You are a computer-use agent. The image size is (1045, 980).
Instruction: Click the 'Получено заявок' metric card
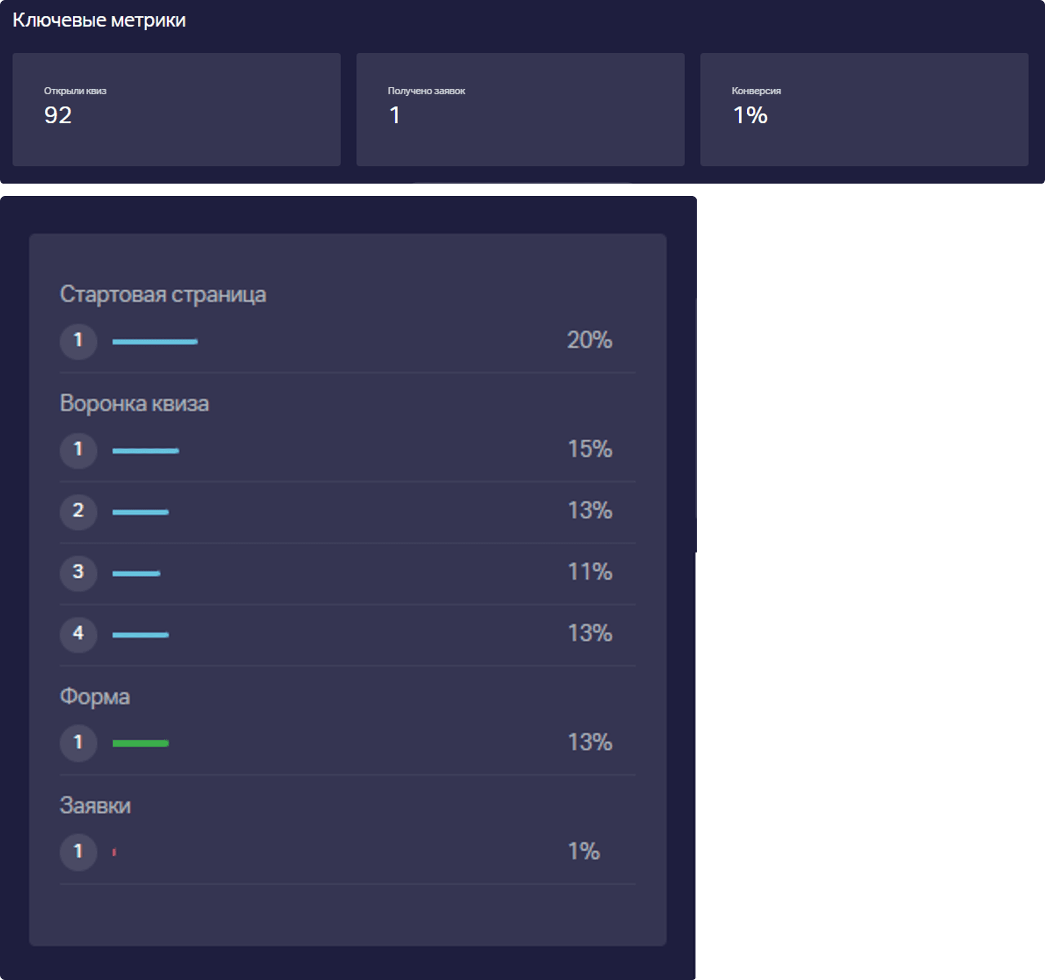[520, 109]
